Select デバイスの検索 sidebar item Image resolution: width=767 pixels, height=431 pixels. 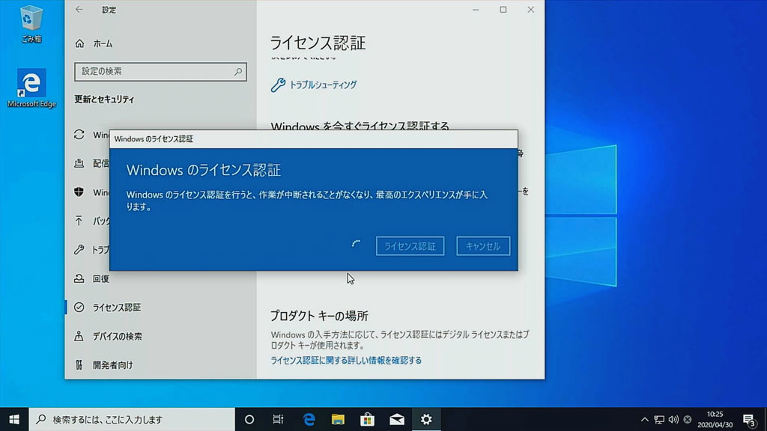pos(117,337)
